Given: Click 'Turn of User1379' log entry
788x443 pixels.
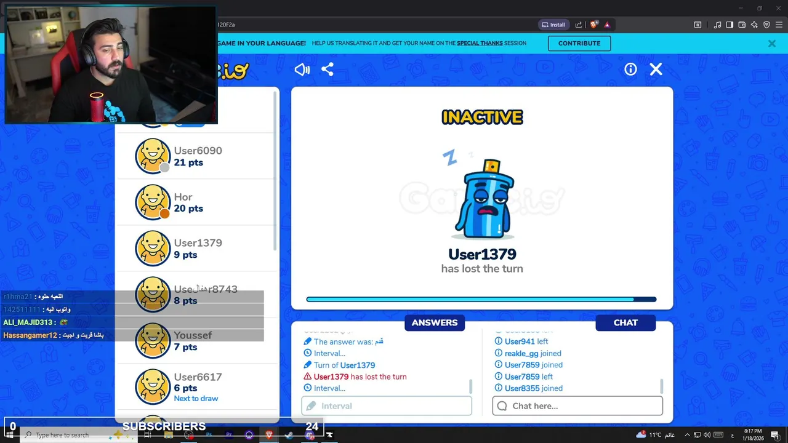Looking at the screenshot, I should (x=339, y=365).
